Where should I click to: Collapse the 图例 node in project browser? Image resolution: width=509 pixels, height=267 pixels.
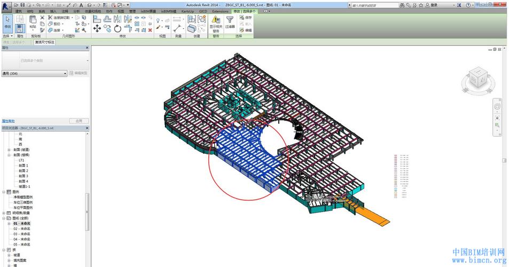[4, 192]
